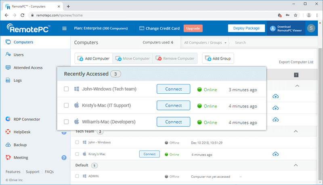The image size is (323, 185).
Task: Click the browser profile icon
Action: click(x=308, y=15)
